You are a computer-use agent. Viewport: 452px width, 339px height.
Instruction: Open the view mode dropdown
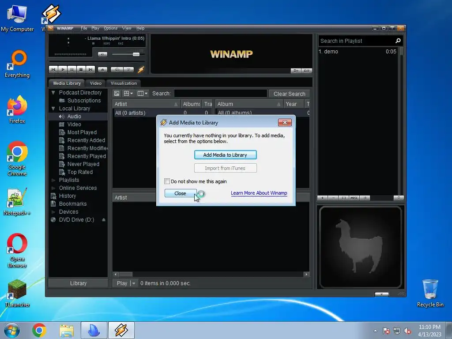pyautogui.click(x=128, y=94)
